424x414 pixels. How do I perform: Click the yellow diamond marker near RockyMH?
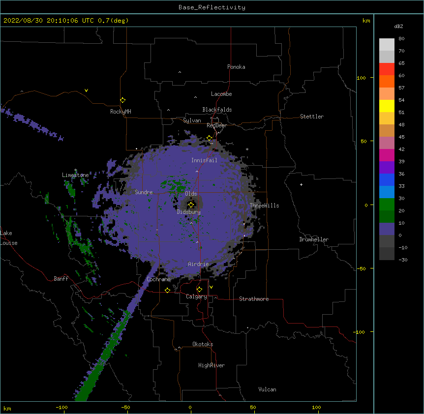122,100
